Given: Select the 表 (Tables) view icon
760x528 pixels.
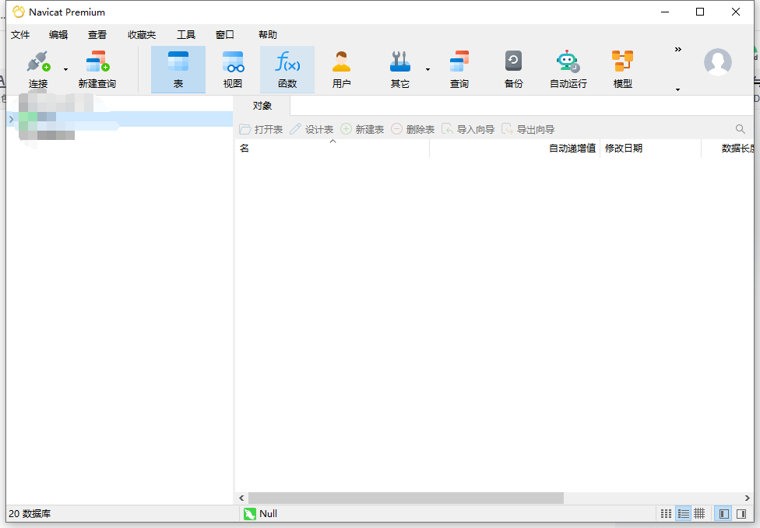Looking at the screenshot, I should coord(178,68).
